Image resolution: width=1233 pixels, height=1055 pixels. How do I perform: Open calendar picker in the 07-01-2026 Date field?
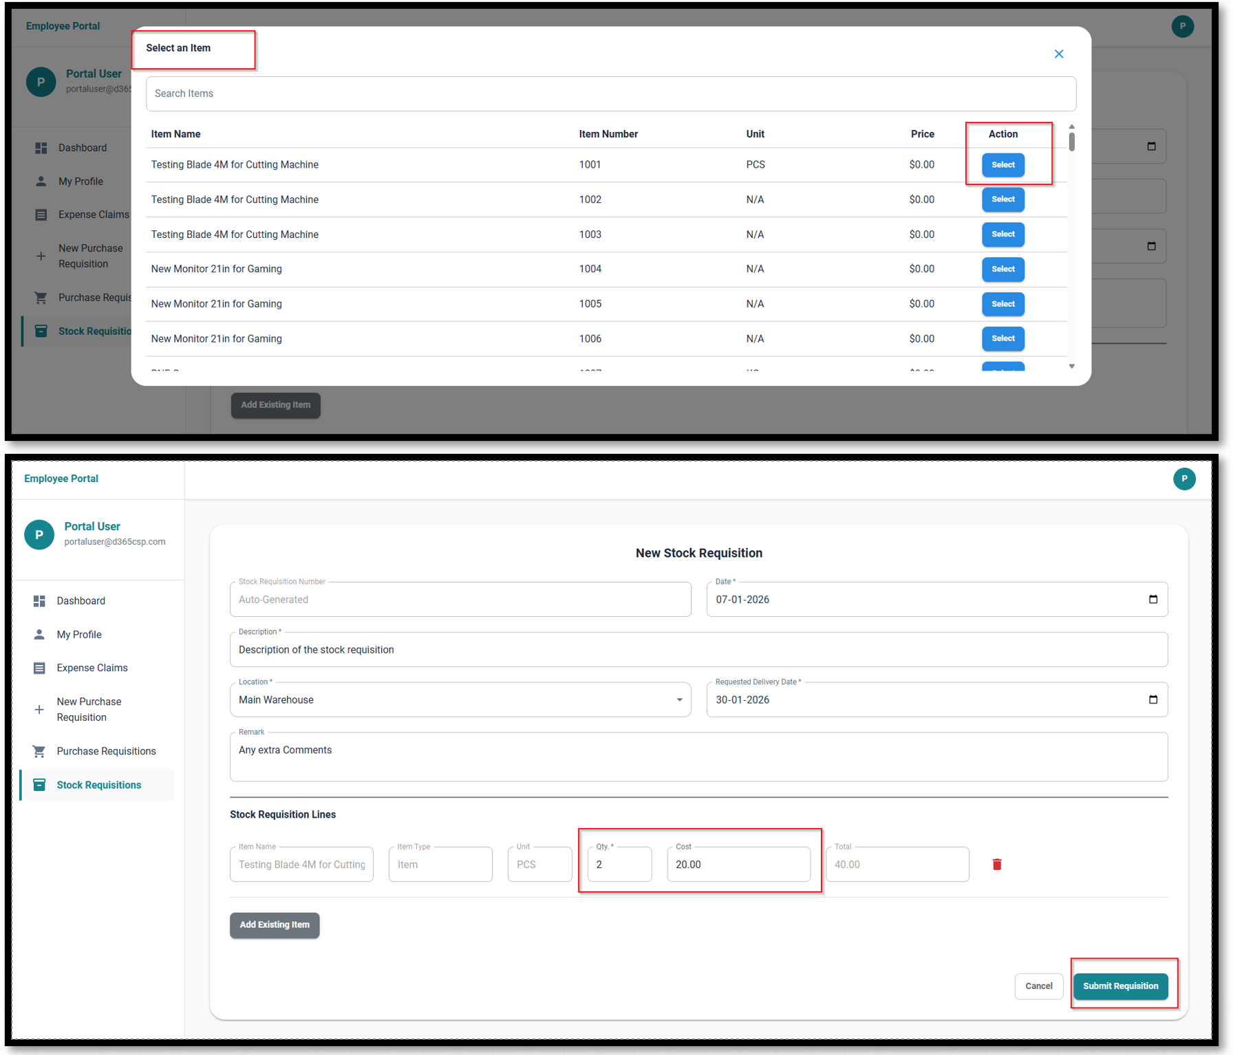1152,599
